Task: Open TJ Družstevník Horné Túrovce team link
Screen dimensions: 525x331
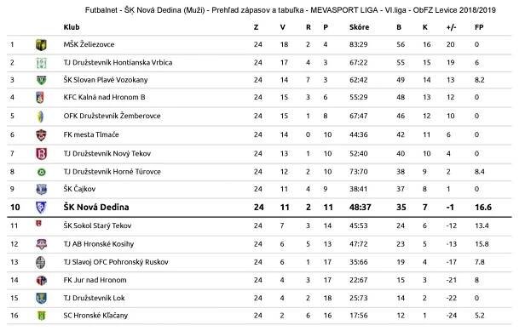Action: [x=112, y=172]
